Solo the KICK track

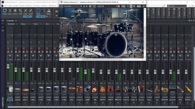[x=12, y=52]
